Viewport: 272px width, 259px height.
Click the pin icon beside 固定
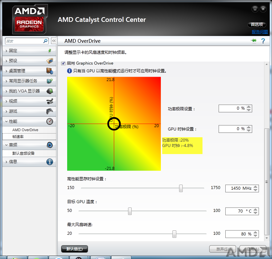point(50,51)
